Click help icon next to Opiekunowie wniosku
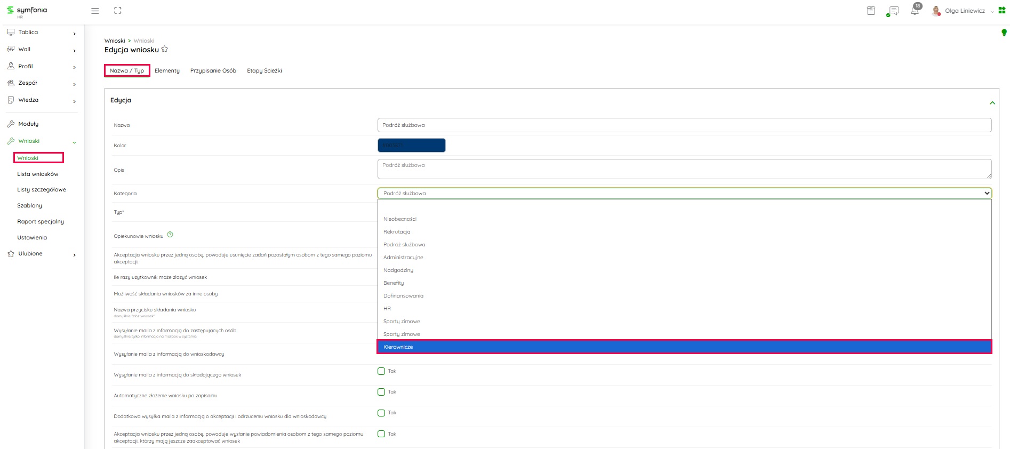Viewport: 1010px width, 449px height. [170, 235]
